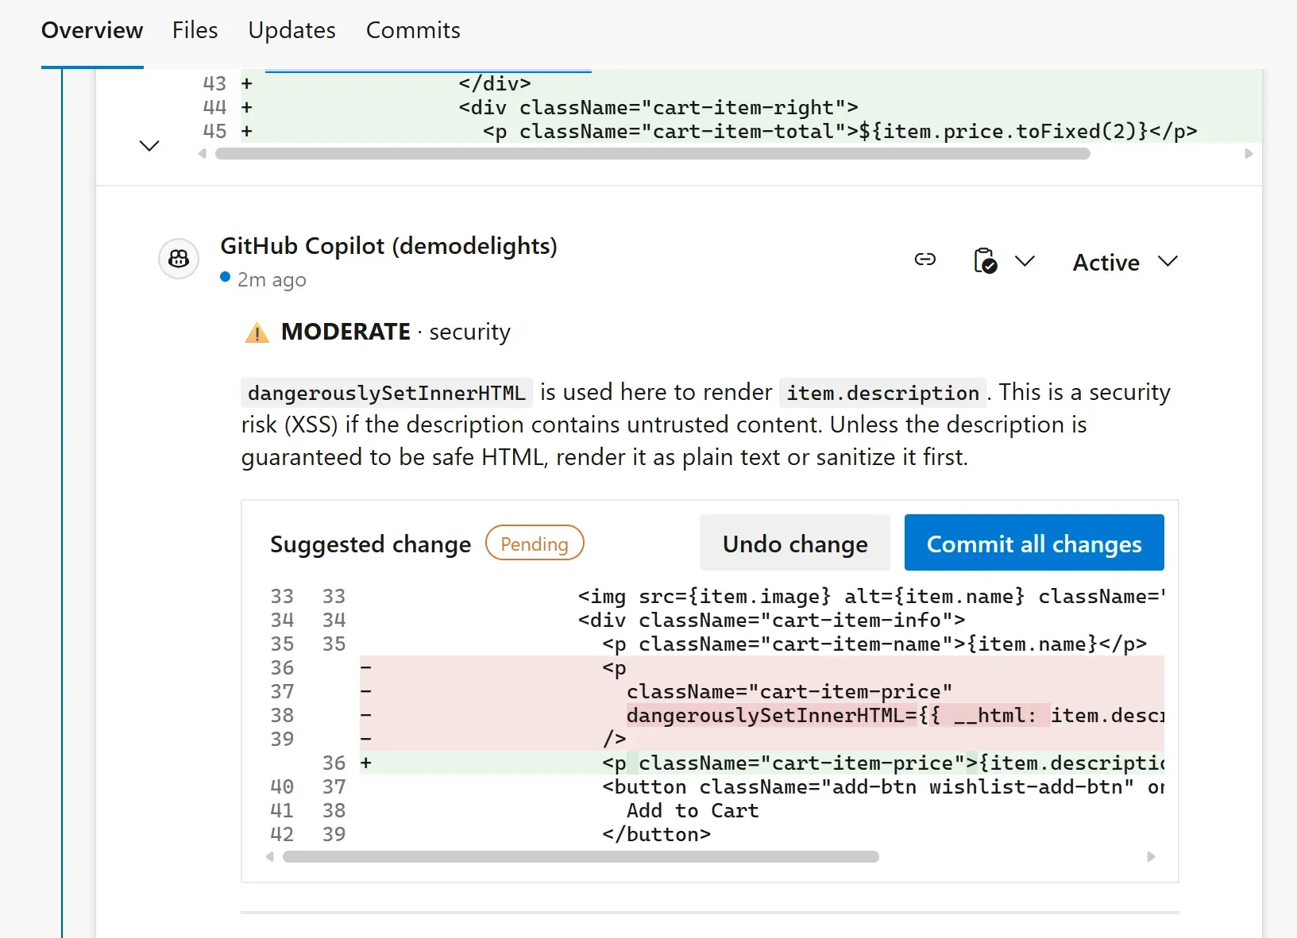Click Commit all changes button
The width and height of the screenshot is (1297, 938).
coord(1034,543)
